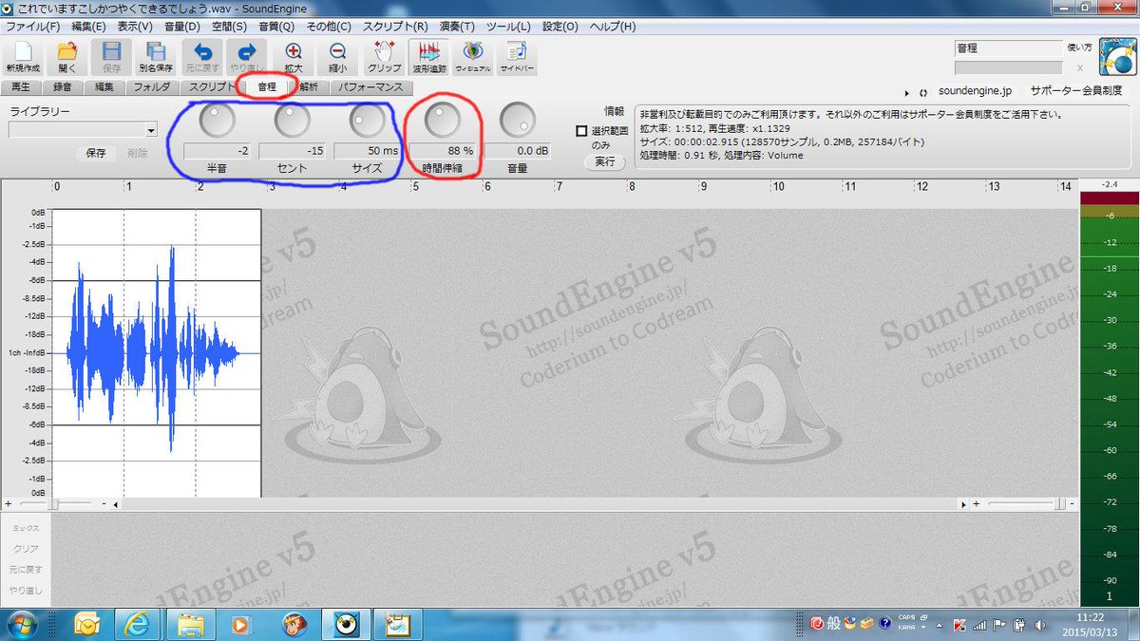Screen dimensions: 1140x641
Task: Open 編集(E) menu
Action: [88, 27]
